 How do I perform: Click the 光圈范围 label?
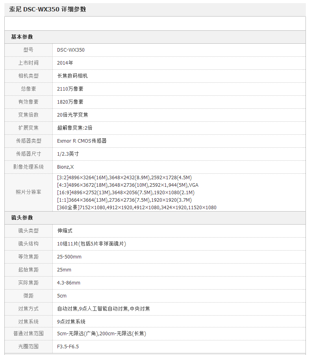pos(28,346)
